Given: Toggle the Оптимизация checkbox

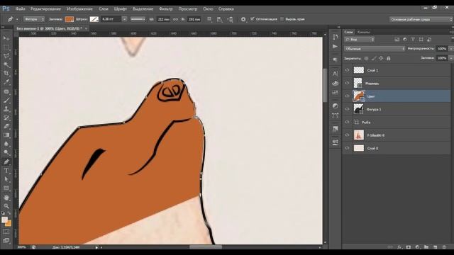Looking at the screenshot, I should pyautogui.click(x=253, y=19).
